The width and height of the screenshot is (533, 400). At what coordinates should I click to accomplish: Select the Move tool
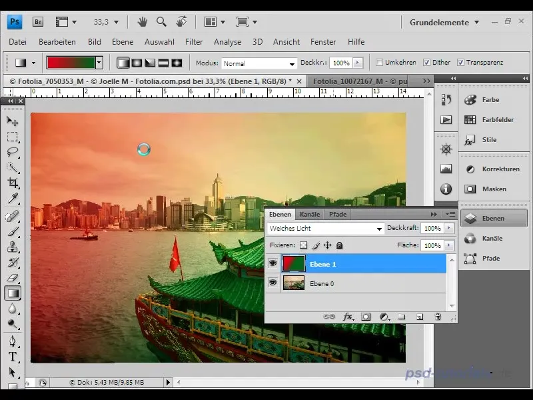(x=13, y=121)
